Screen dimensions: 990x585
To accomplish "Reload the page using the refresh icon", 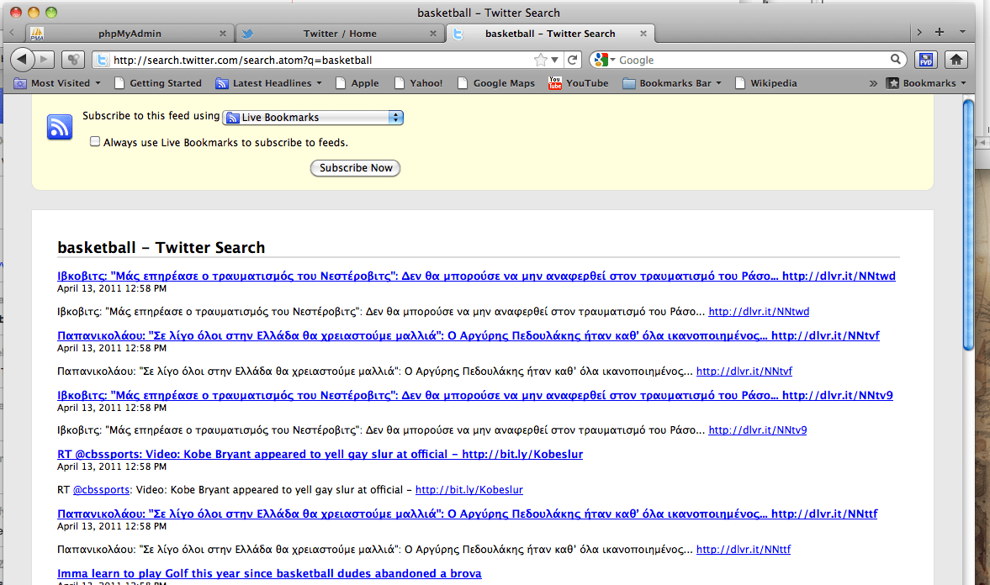I will pyautogui.click(x=573, y=59).
